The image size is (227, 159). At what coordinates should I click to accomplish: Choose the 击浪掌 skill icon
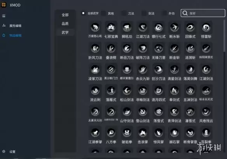(143, 133)
